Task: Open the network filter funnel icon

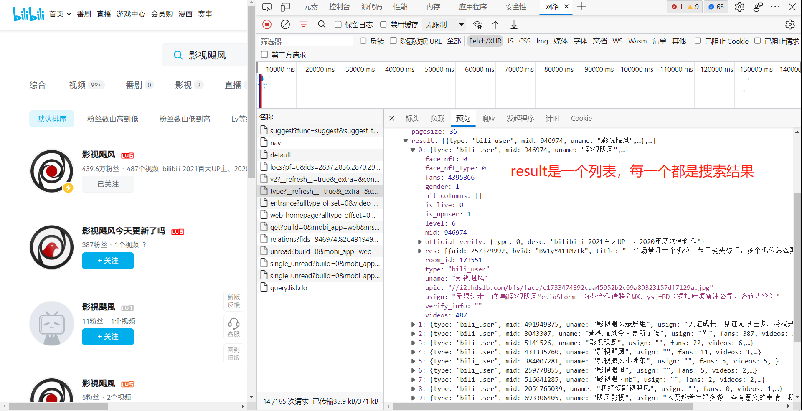Action: pos(304,25)
